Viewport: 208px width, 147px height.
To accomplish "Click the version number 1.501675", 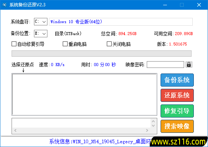I will pyautogui.click(x=178, y=44).
